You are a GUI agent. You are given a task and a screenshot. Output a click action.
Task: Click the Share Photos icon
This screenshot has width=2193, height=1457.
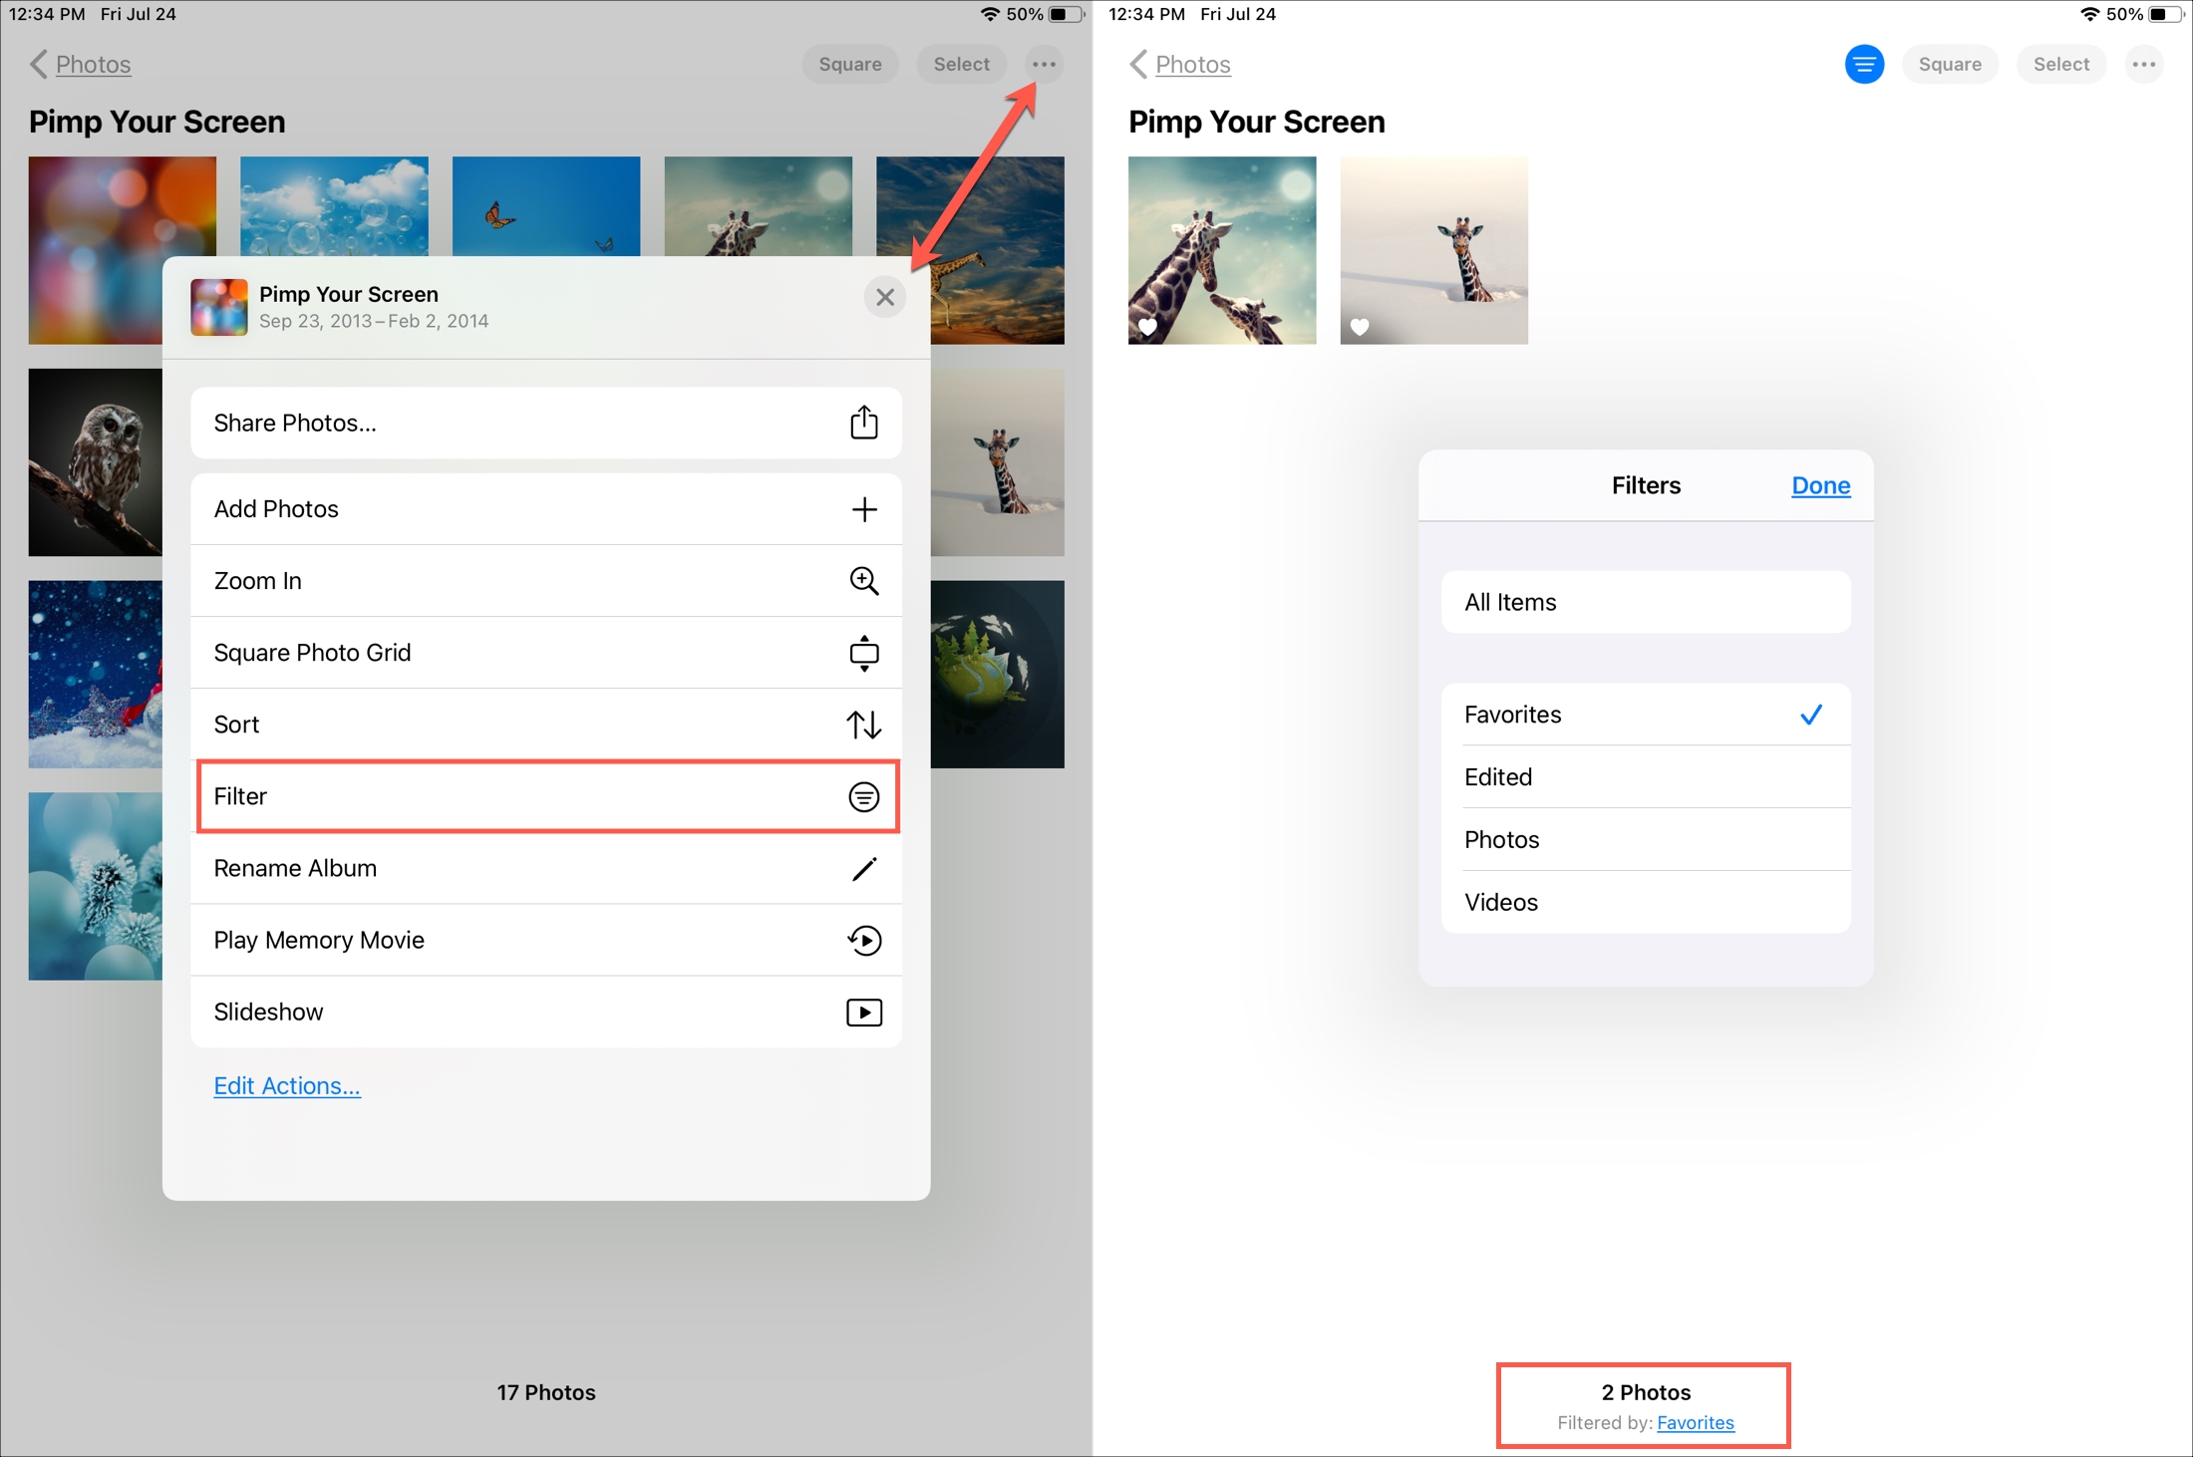[863, 423]
